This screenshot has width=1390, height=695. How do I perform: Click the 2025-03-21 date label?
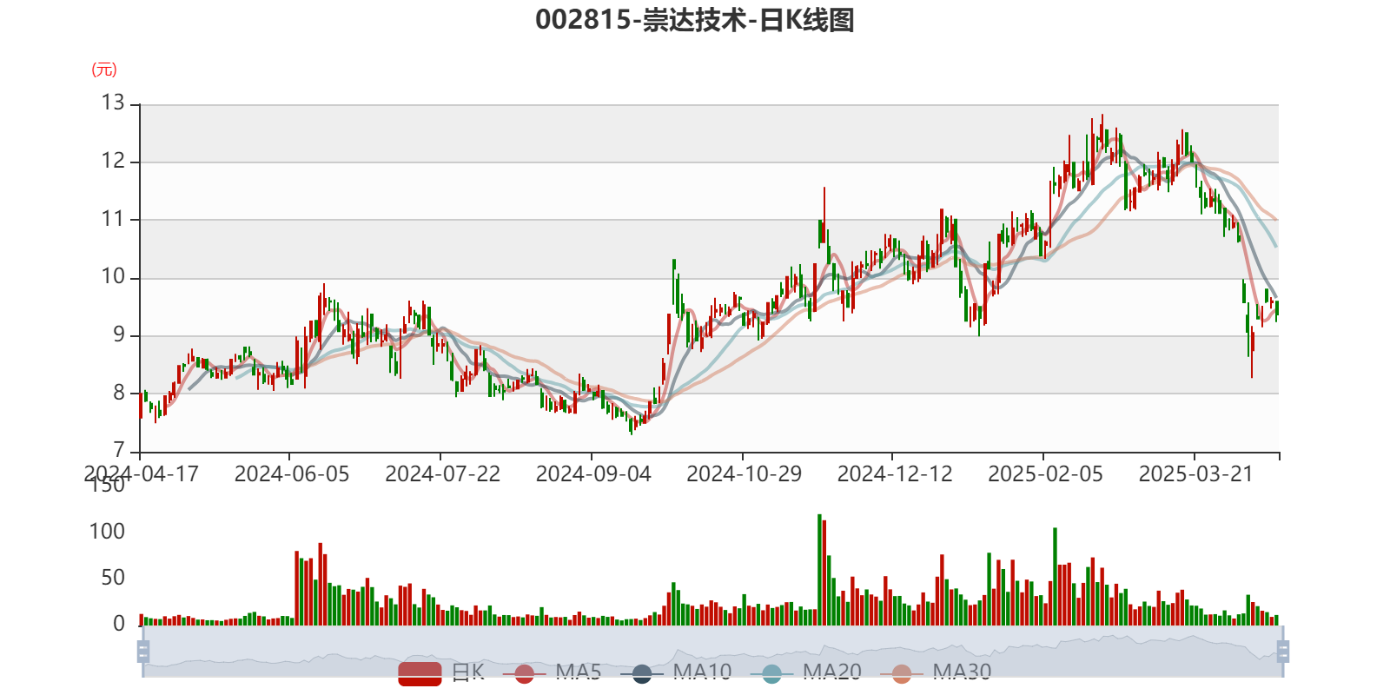[x=1196, y=473]
